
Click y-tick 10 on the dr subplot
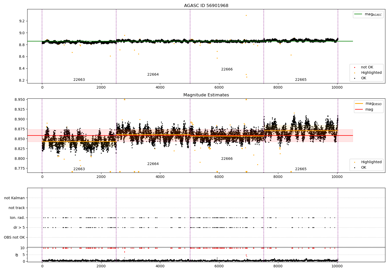[x=23, y=248]
